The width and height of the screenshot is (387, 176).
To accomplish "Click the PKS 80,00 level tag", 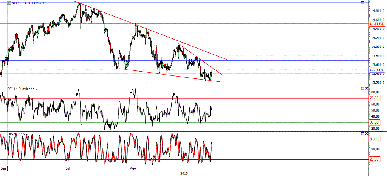I will (x=374, y=139).
